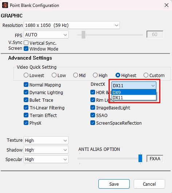The image size is (172, 193).
Task: Toggle the PhysX checkbox off
Action: [x=26, y=123]
